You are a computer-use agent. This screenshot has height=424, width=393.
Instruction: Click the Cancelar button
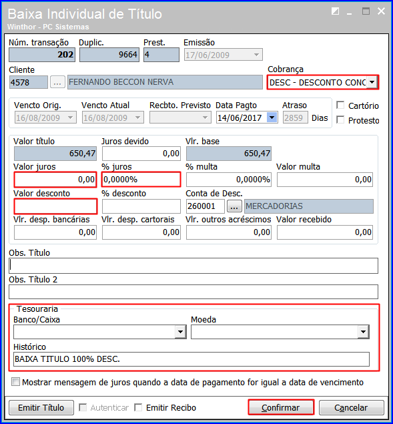pyautogui.click(x=351, y=407)
